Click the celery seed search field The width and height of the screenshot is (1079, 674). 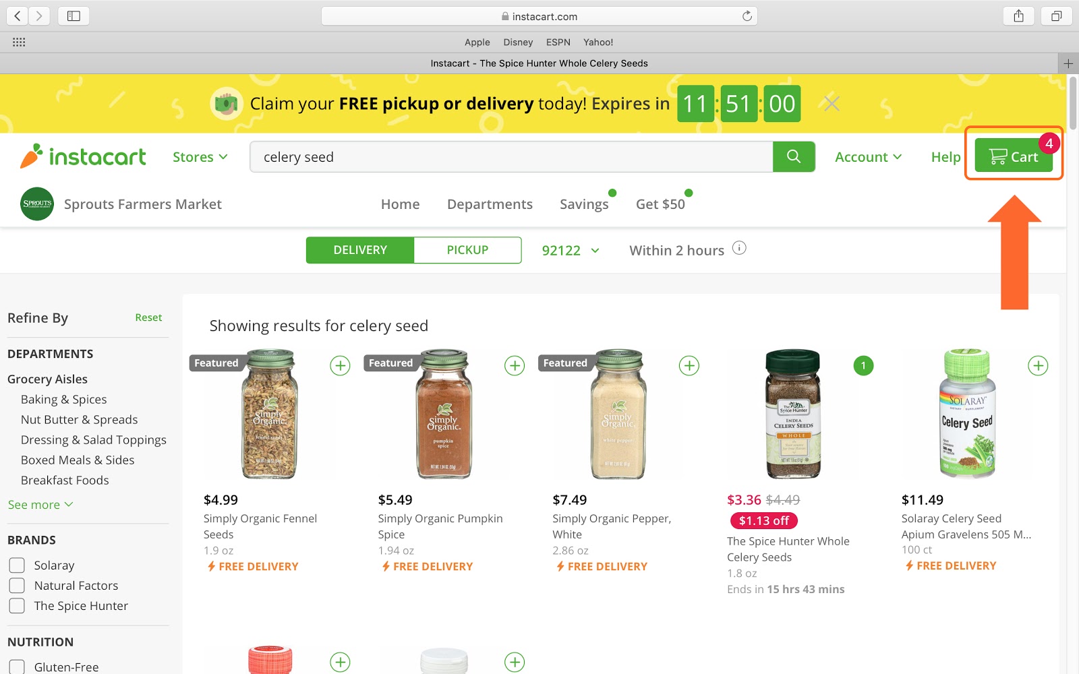[511, 156]
